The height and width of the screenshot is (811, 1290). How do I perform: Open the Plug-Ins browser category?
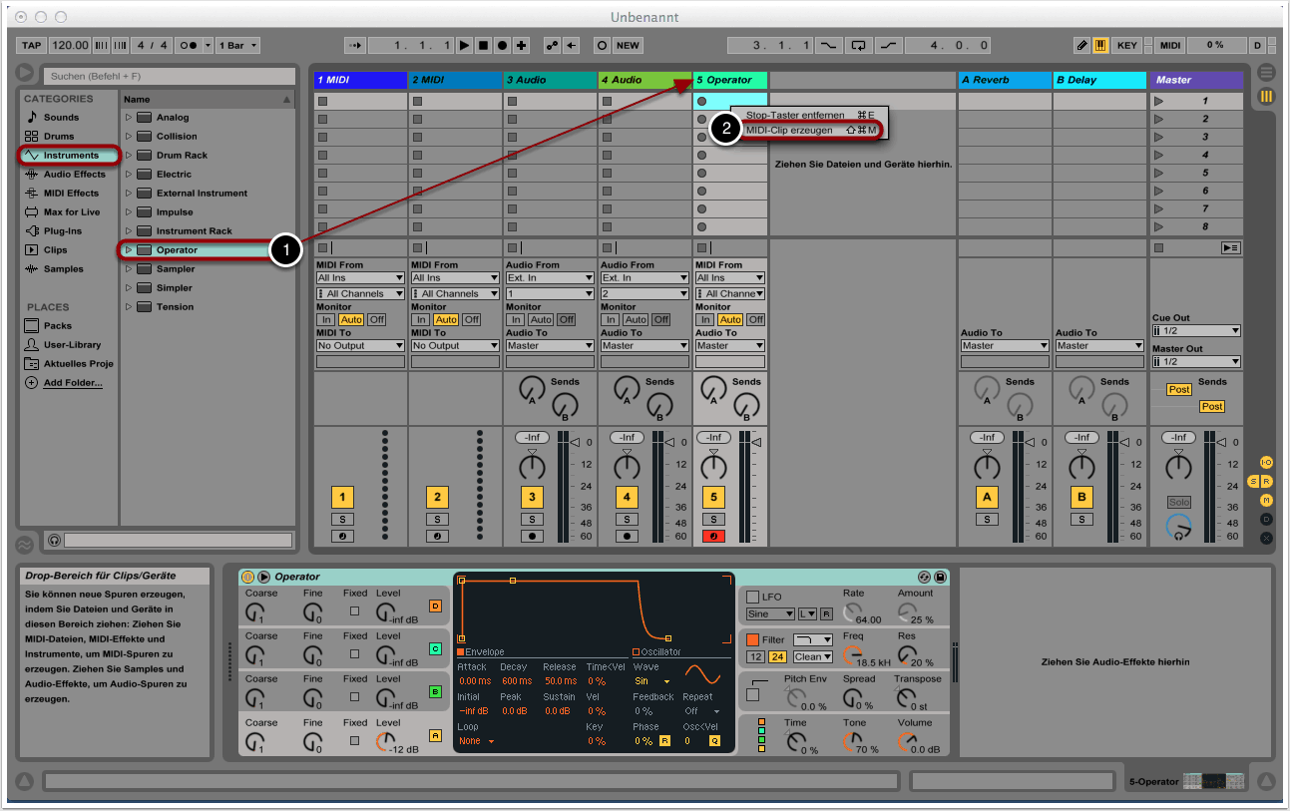(62, 230)
